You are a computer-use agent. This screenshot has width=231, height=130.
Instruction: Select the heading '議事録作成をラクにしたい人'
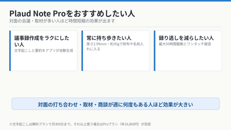pyautogui.click(x=42, y=41)
